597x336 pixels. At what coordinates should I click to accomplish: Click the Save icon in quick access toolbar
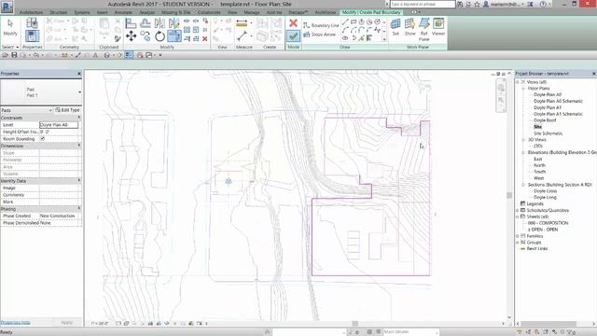click(14, 55)
